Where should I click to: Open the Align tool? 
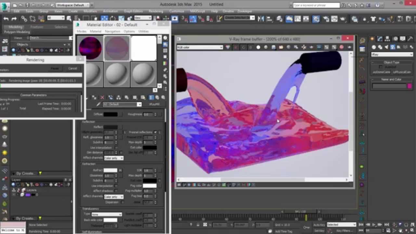point(270,19)
